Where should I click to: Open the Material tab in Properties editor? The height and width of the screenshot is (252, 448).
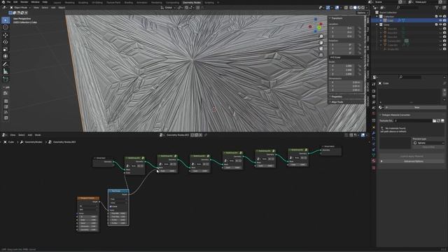tap(374, 160)
